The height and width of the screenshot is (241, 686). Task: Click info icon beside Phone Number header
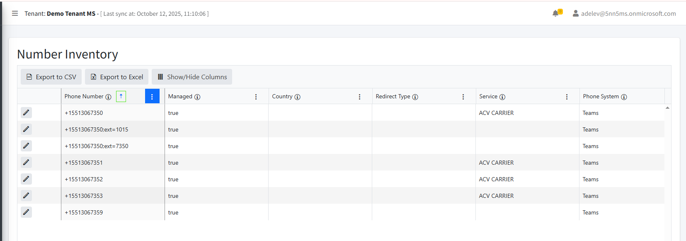(x=108, y=97)
